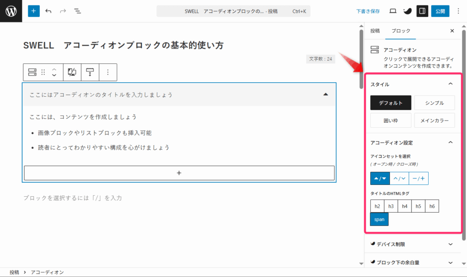Add a block with the inner plus button
467x277 pixels.
point(179,173)
